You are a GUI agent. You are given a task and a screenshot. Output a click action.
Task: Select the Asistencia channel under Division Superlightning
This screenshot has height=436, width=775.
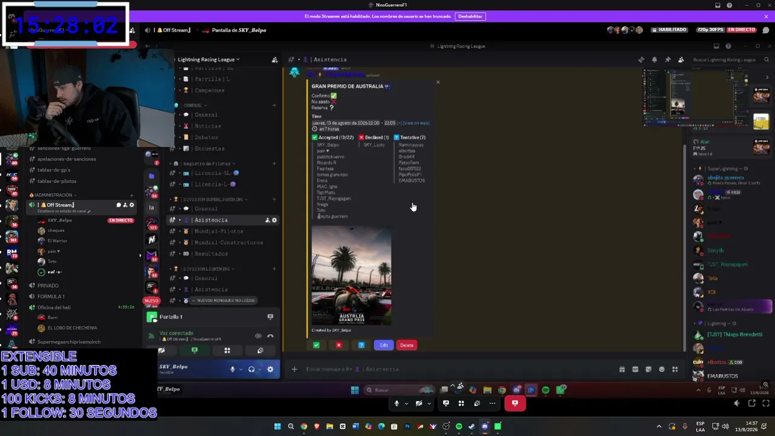click(x=223, y=220)
